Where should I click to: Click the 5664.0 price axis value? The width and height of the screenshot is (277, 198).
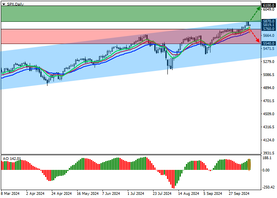(269, 36)
